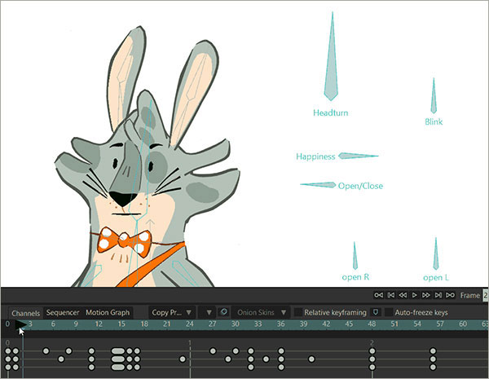Expand the small arrow dropdown beside Copy Pr...
Viewport: 489px width, 379px height.
click(x=209, y=312)
